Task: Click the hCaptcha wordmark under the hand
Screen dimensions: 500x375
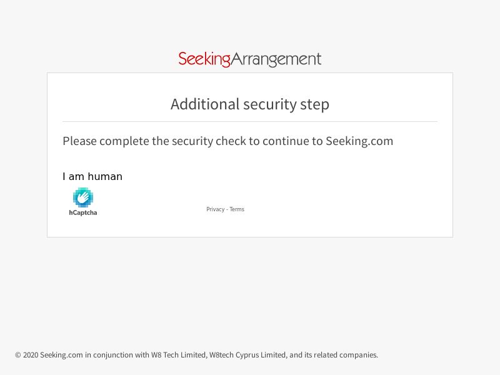Action: 82,213
